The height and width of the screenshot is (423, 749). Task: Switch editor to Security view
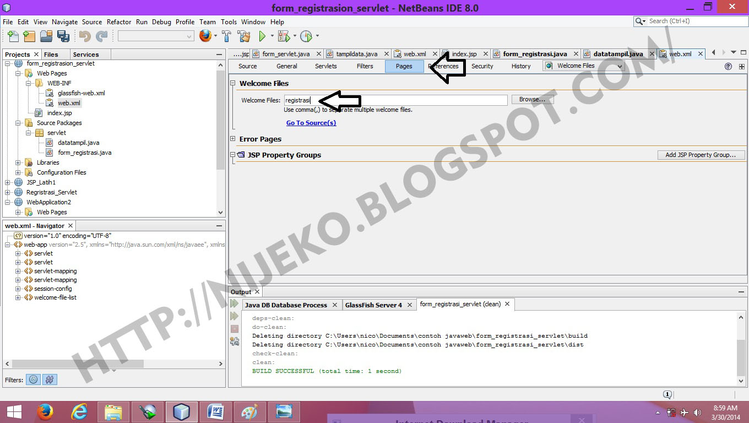coord(482,66)
